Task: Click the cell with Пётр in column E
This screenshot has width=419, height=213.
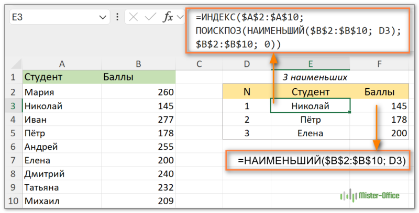Action: (x=311, y=120)
